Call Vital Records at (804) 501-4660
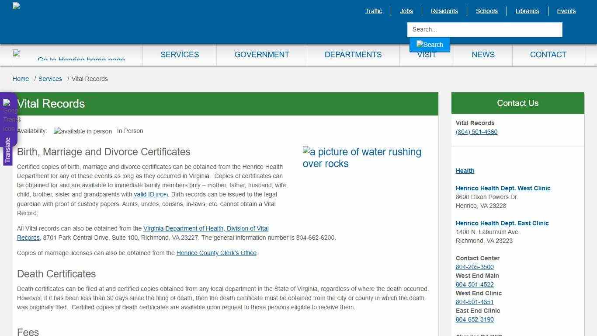 click(476, 132)
